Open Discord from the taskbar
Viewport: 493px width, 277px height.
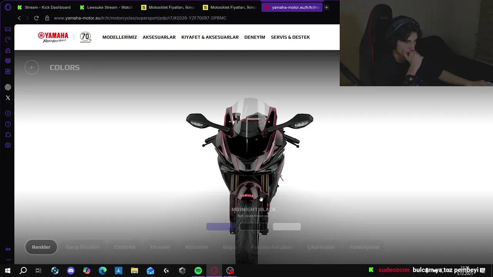71,270
